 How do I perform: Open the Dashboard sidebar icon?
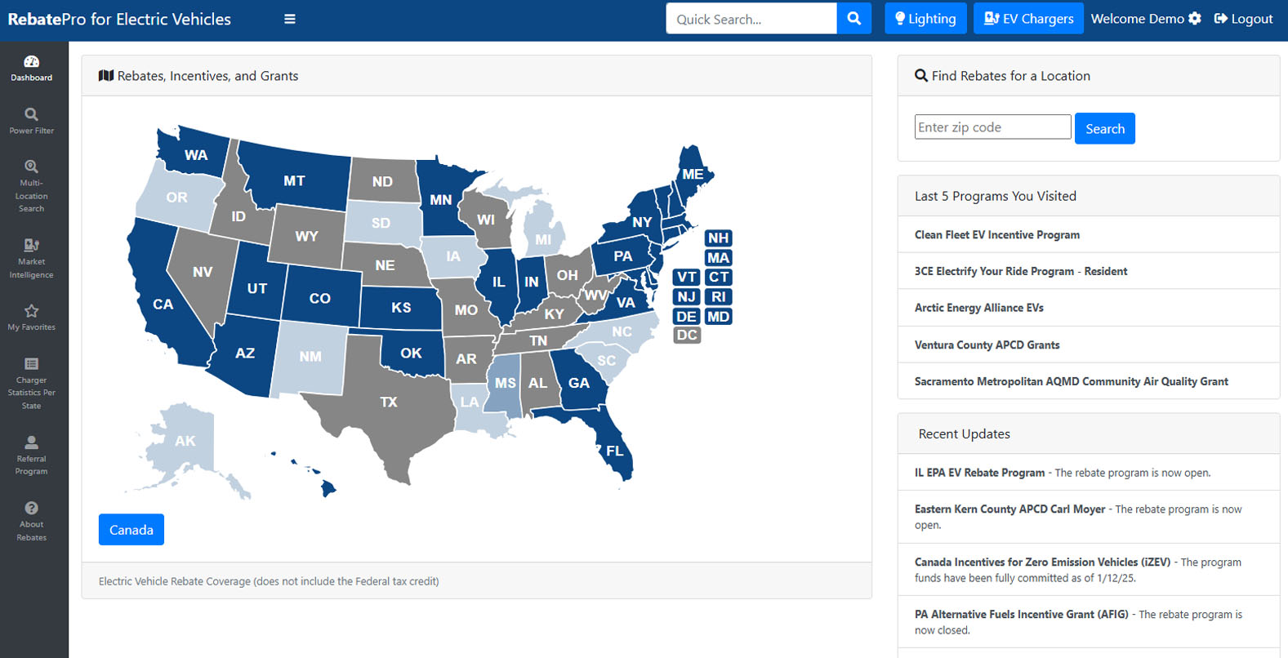[31, 68]
